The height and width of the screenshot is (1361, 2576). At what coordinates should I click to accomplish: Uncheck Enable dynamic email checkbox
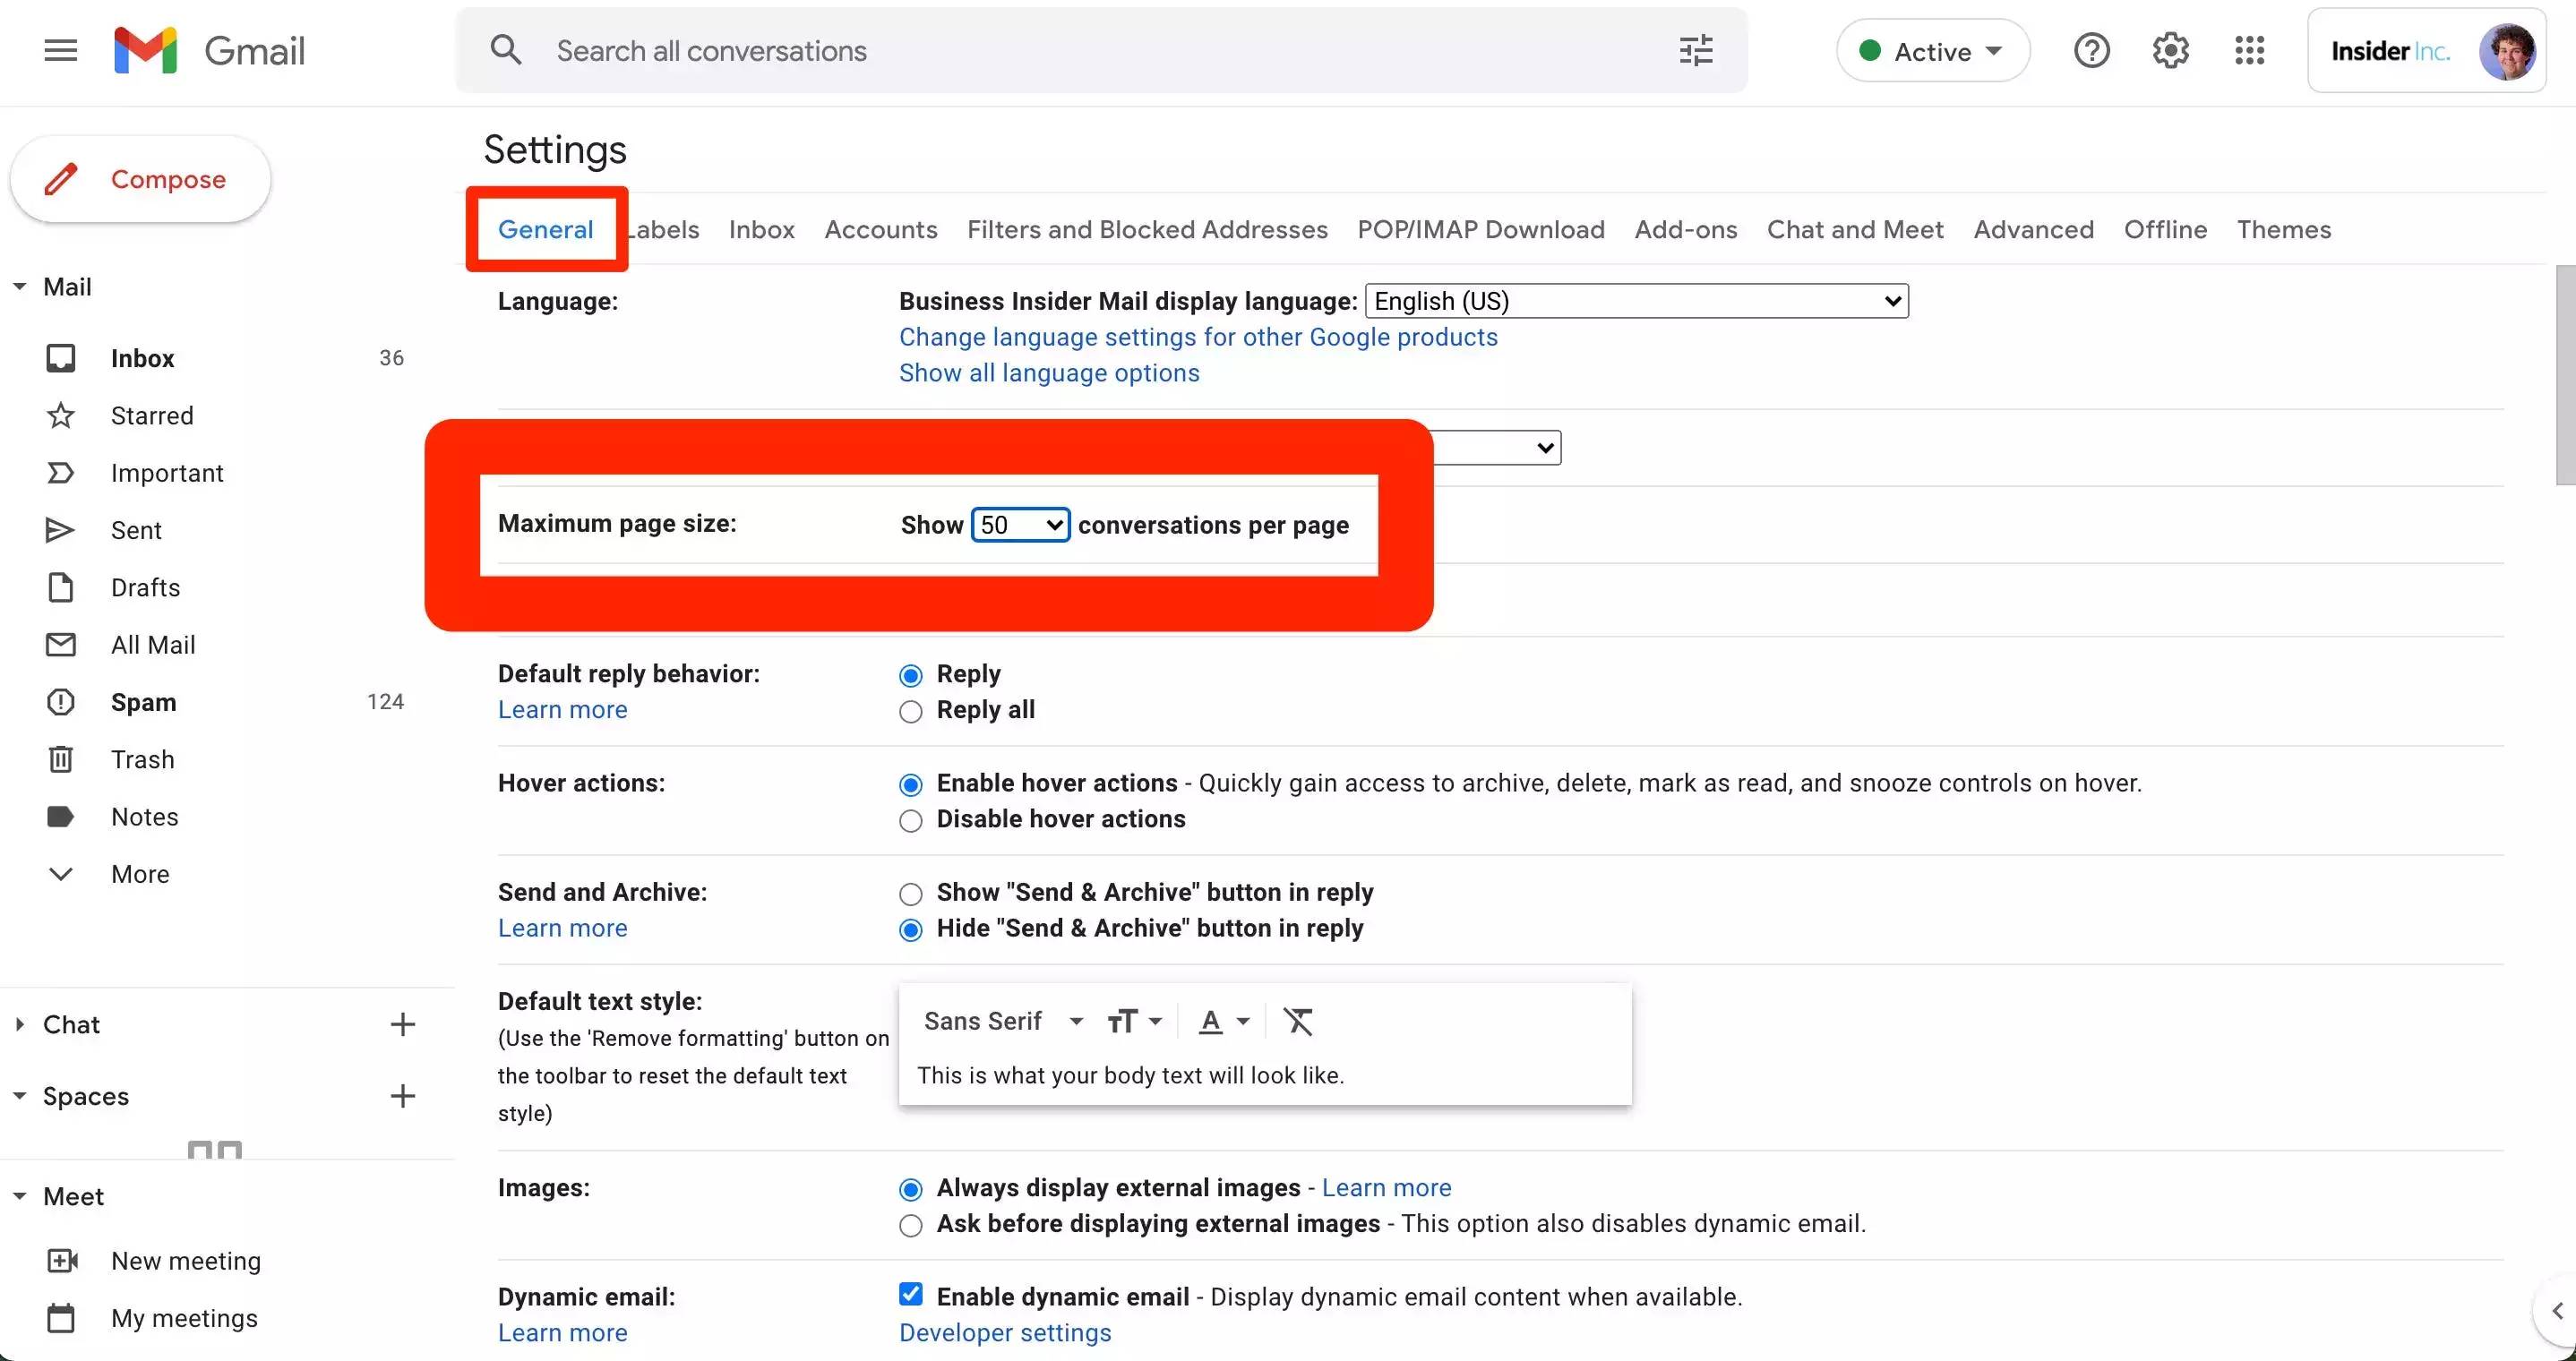[910, 1294]
